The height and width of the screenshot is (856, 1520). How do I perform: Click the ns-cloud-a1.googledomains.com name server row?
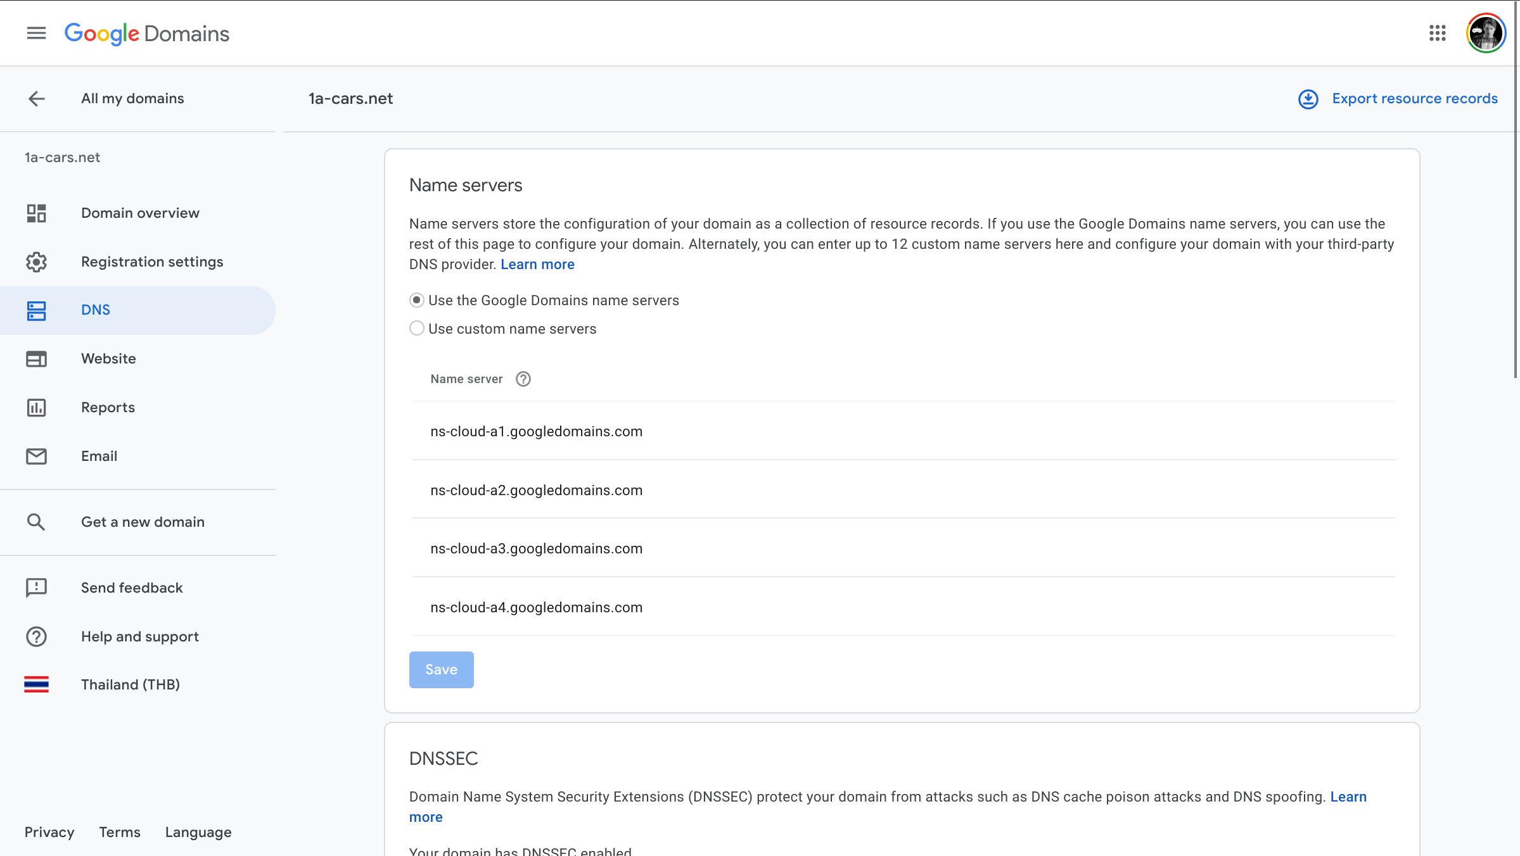click(536, 432)
